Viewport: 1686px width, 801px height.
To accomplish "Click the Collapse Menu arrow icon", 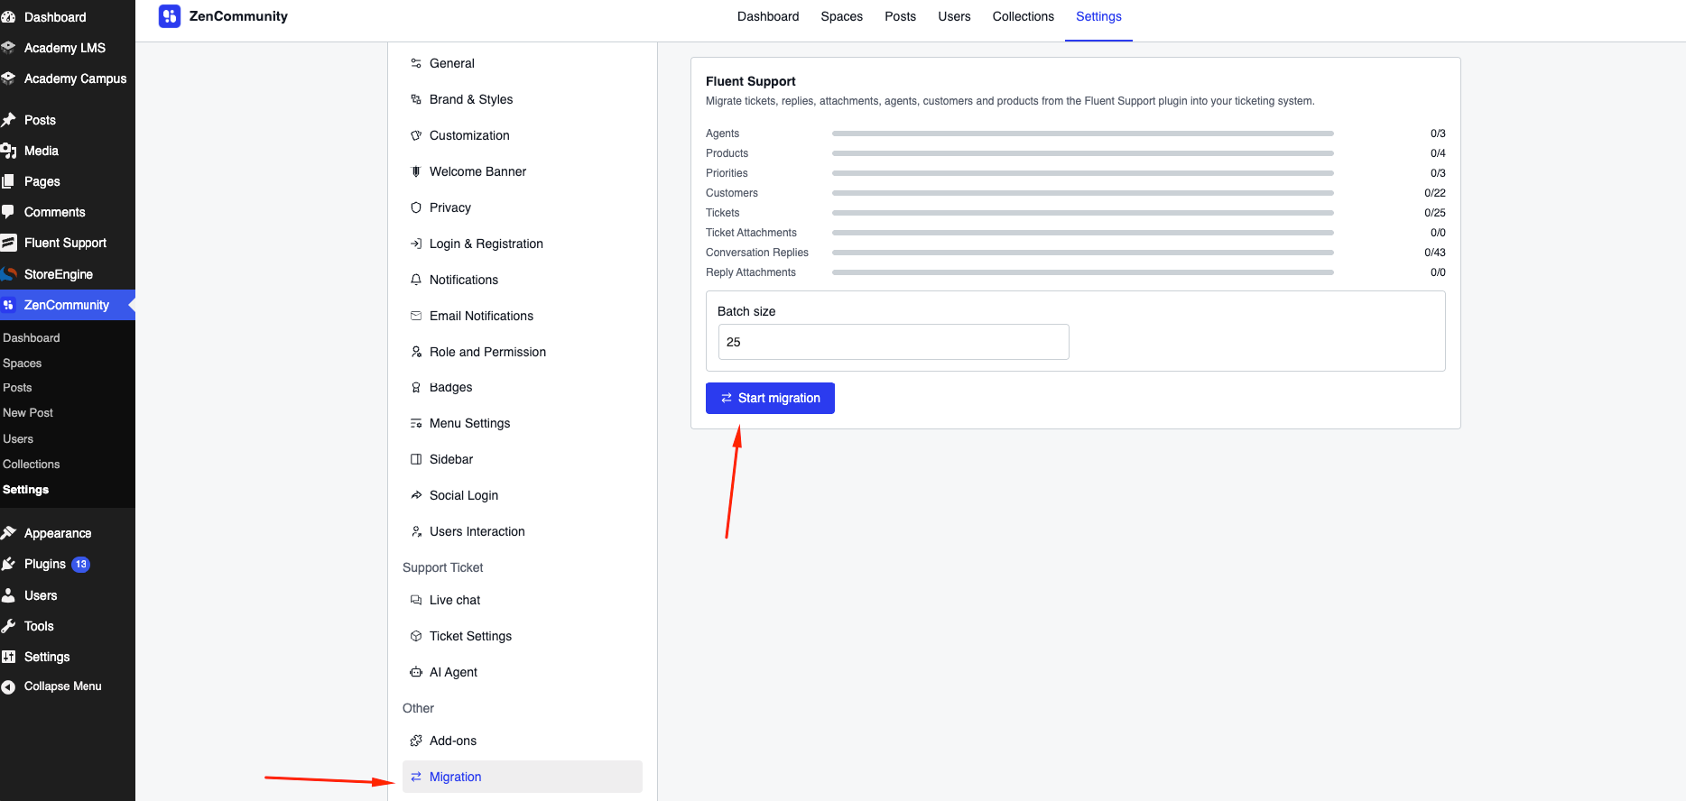I will pyautogui.click(x=9, y=686).
